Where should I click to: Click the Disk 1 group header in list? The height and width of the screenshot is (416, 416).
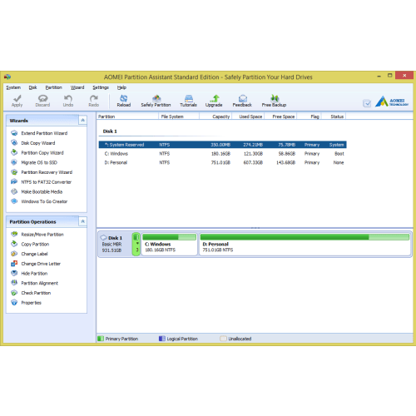(110, 131)
